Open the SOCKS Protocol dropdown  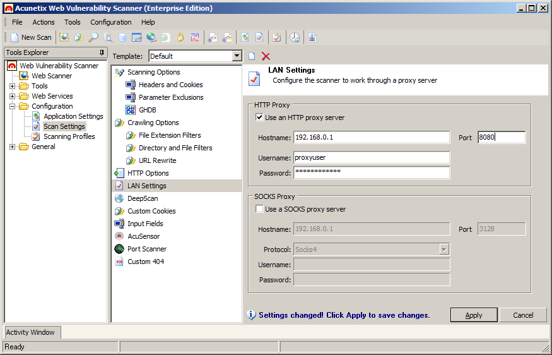444,250
